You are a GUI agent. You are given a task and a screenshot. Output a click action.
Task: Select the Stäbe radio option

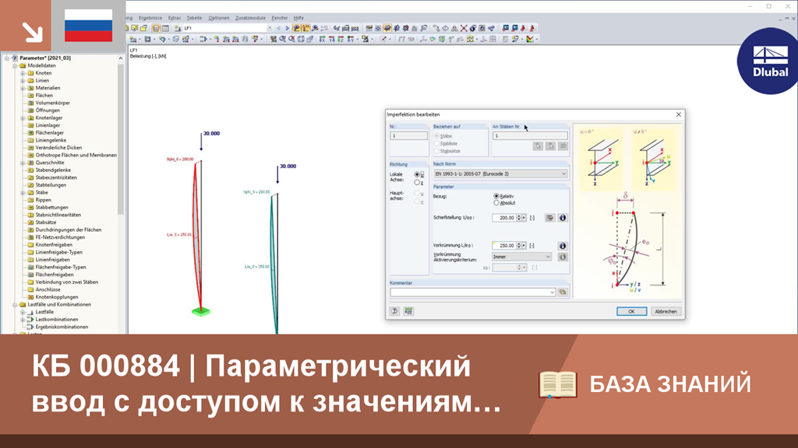point(443,136)
